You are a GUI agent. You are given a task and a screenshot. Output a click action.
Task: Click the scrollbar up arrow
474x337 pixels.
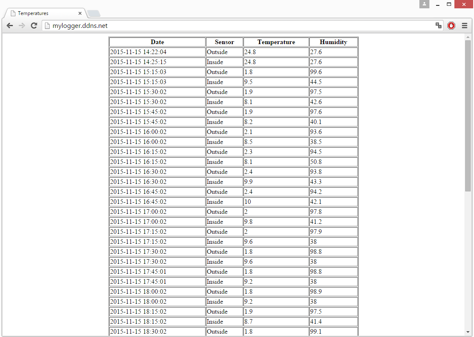[x=468, y=37]
